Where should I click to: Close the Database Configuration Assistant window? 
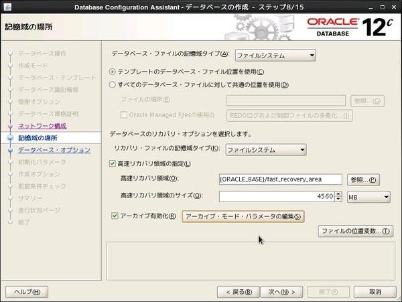point(394,7)
